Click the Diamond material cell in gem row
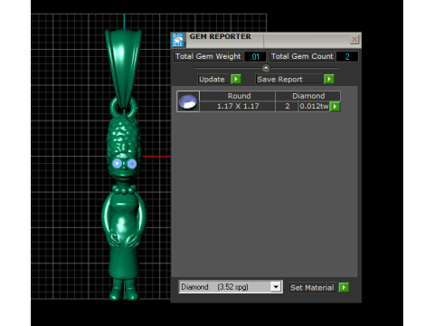This screenshot has height=326, width=434. tap(307, 96)
